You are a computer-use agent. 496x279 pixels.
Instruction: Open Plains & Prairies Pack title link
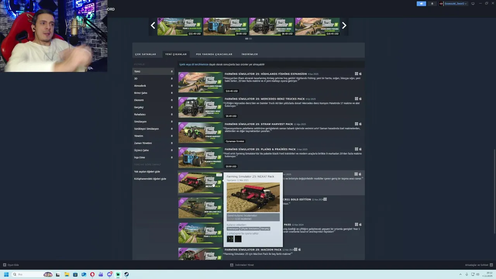260,149
